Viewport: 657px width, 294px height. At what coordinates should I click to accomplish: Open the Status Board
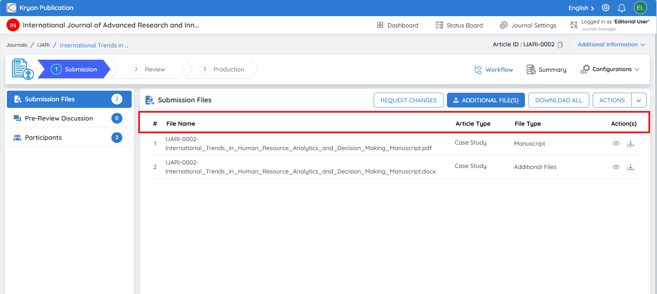click(x=459, y=25)
